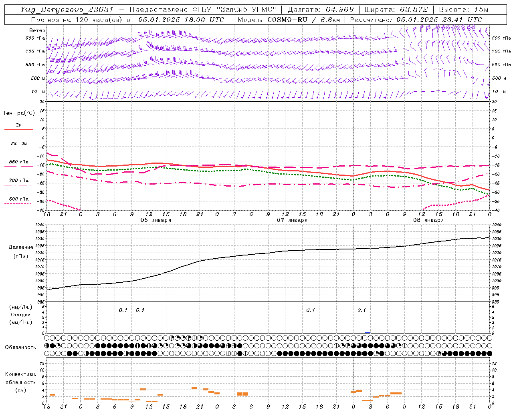Click the elevation label Высота: 15м
This screenshot has height=410, width=513.
pyautogui.click(x=464, y=10)
